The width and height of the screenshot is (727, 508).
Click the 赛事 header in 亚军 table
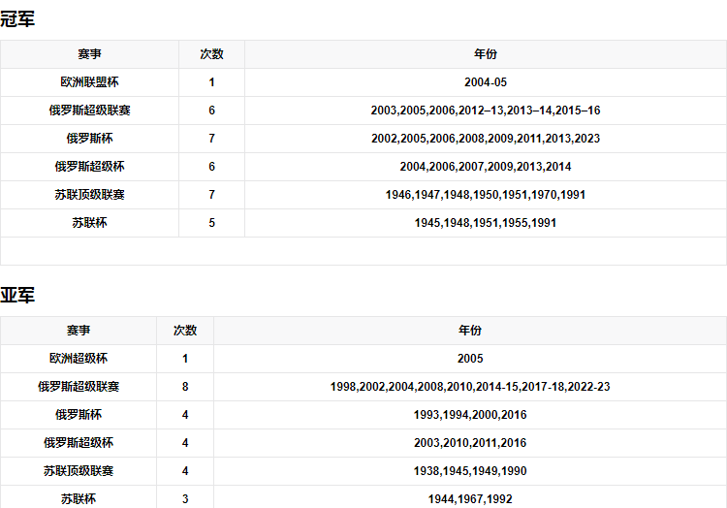point(79,331)
